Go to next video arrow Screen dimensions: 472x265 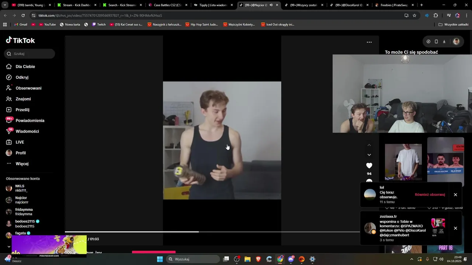click(369, 155)
